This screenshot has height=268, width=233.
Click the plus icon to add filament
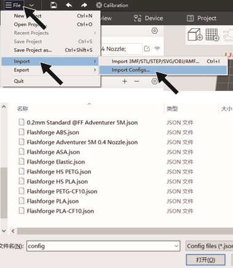click(x=125, y=81)
